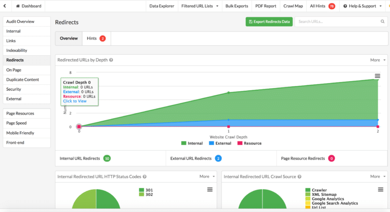Select On Page in sidebar
Screen dimensions: 390x212
point(26,70)
